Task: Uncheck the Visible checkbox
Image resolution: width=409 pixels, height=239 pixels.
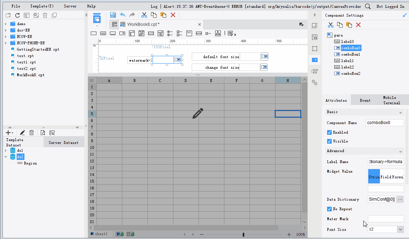Action: tap(329, 141)
